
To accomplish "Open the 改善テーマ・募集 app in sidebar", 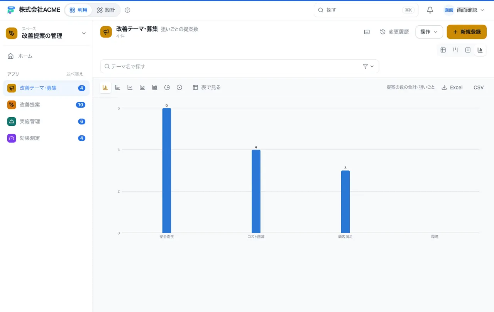I will [46, 88].
